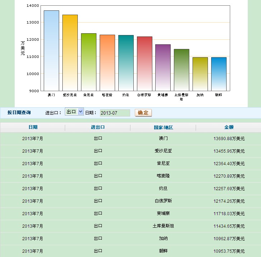Click the 日期 column header
This screenshot has height=257, width=261.
click(x=33, y=127)
